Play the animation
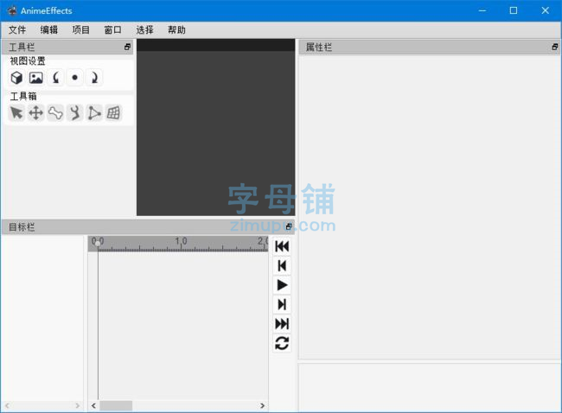The width and height of the screenshot is (562, 413). coord(282,285)
